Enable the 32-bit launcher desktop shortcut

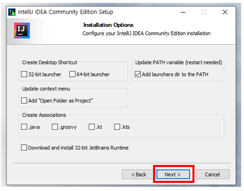point(24,74)
